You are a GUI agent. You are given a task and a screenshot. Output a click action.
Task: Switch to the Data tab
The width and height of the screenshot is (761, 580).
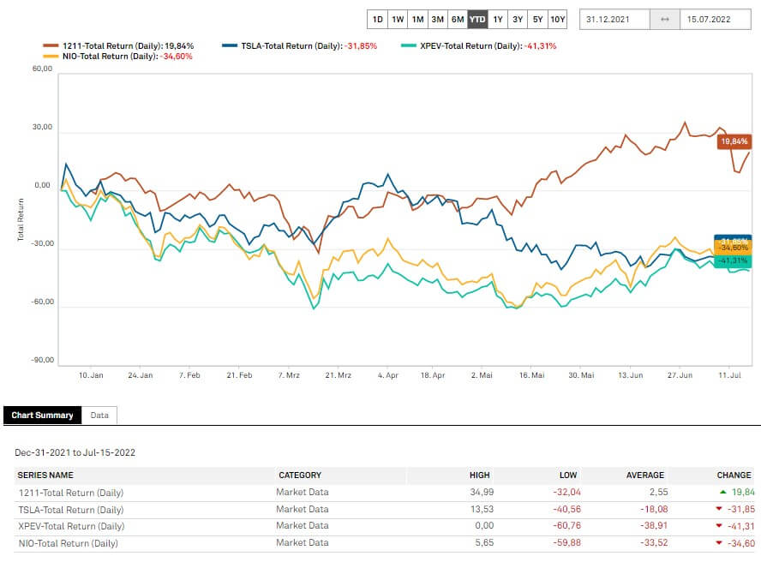pos(100,416)
